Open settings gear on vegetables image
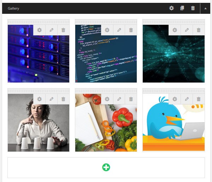Screen dimensions: 212x182 107,99
